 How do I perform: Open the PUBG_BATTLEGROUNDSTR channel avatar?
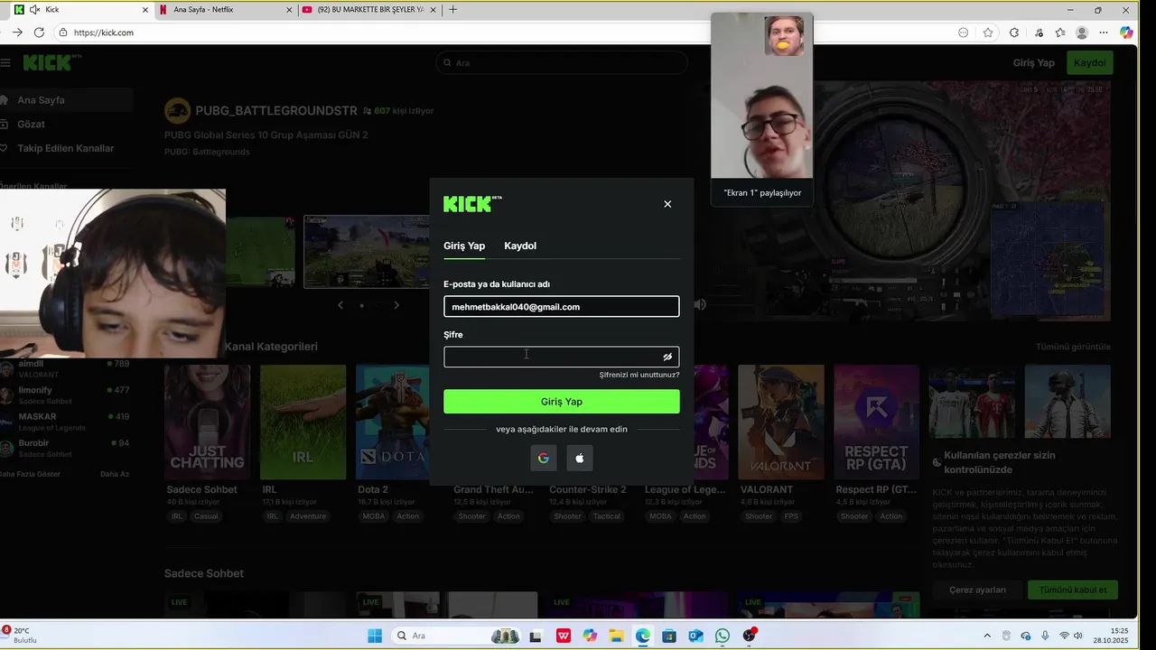177,111
